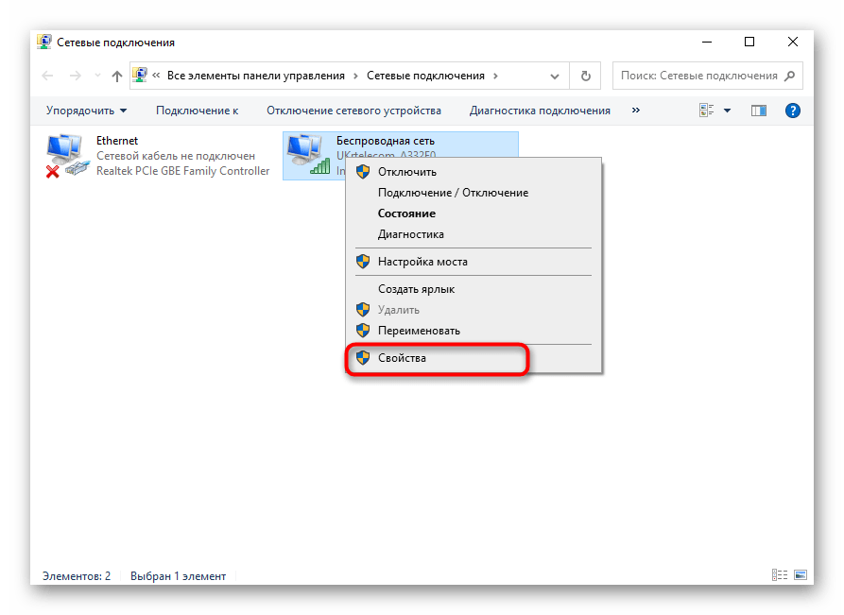The height and width of the screenshot is (615, 844).
Task: Click the change view icon
Action: [707, 111]
